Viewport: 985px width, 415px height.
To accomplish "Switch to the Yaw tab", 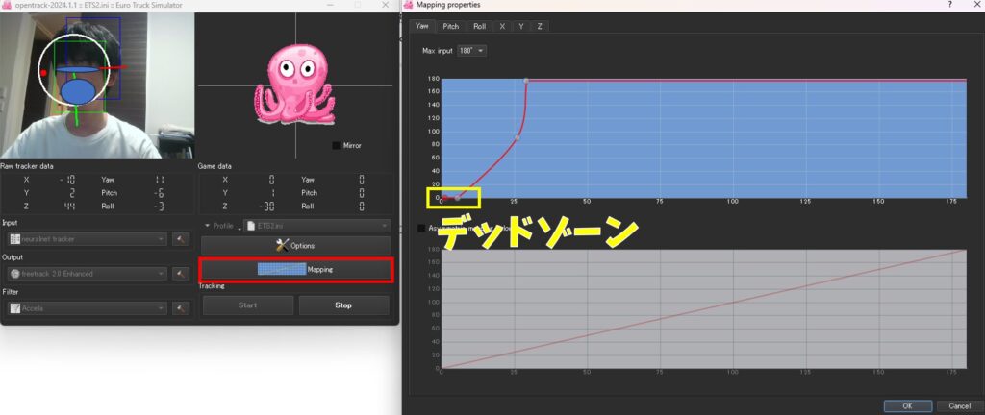I will pyautogui.click(x=422, y=26).
